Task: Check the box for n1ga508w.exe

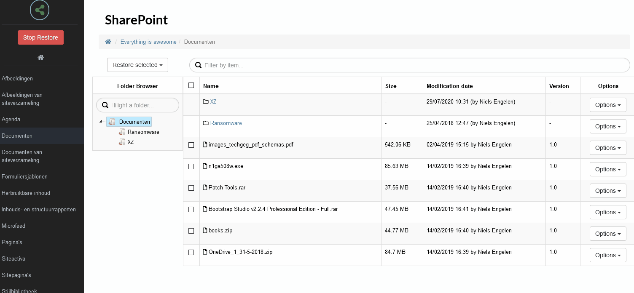Action: (x=191, y=166)
